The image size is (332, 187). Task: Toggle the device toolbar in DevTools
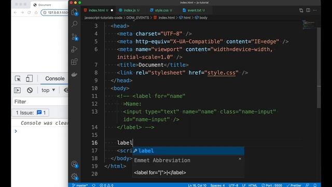pyautogui.click(x=29, y=78)
